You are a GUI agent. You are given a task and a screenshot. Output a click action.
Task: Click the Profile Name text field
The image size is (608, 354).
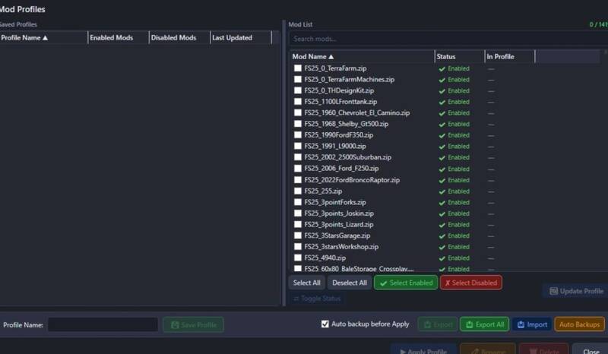103,325
